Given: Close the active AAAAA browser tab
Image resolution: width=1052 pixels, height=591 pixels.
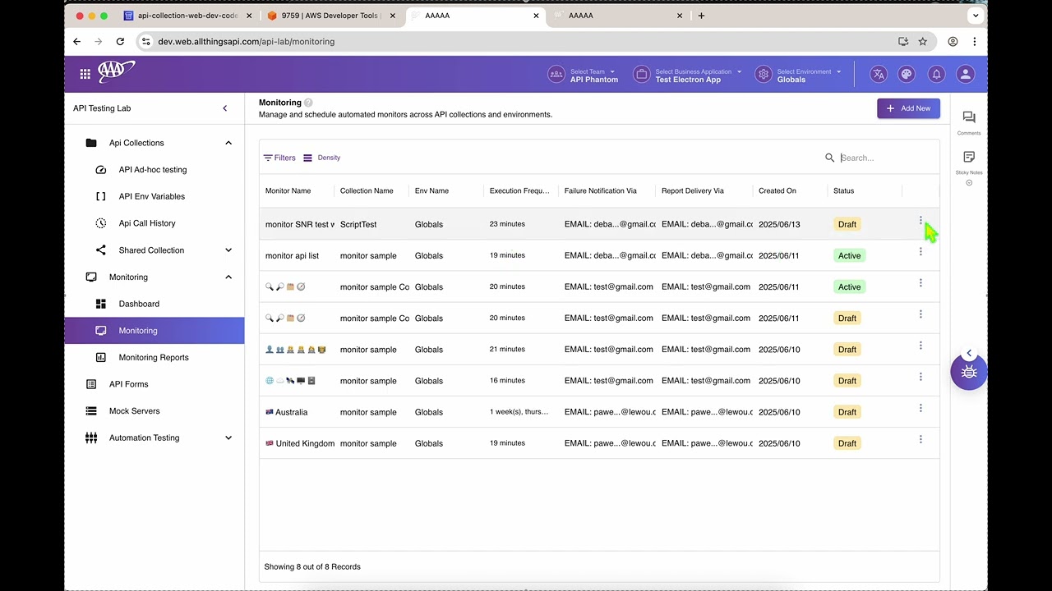Looking at the screenshot, I should (x=537, y=16).
